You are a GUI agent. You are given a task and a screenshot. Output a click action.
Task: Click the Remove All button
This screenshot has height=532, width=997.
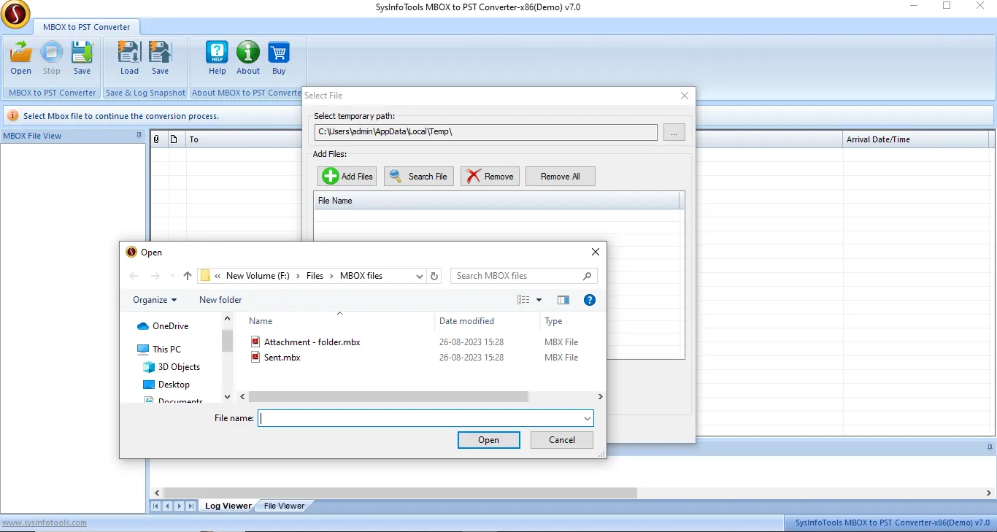[x=561, y=176]
